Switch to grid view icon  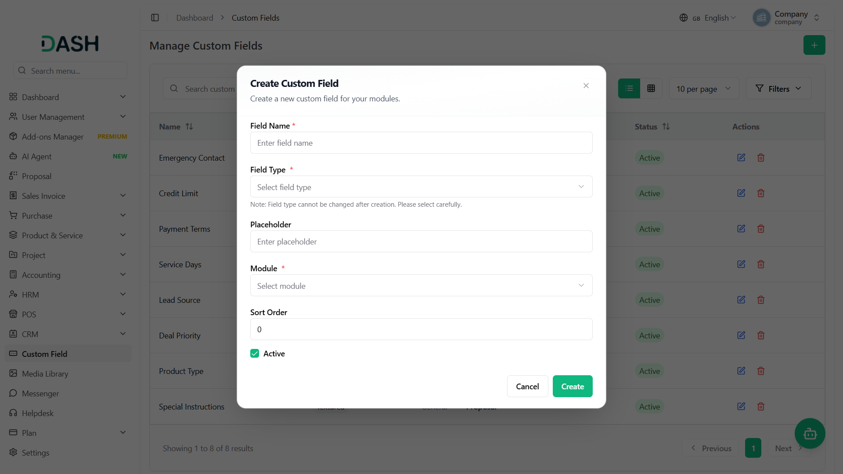click(x=651, y=89)
